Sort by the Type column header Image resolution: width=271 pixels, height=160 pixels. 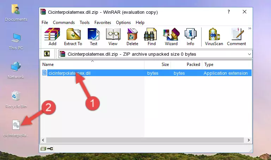[227, 64]
